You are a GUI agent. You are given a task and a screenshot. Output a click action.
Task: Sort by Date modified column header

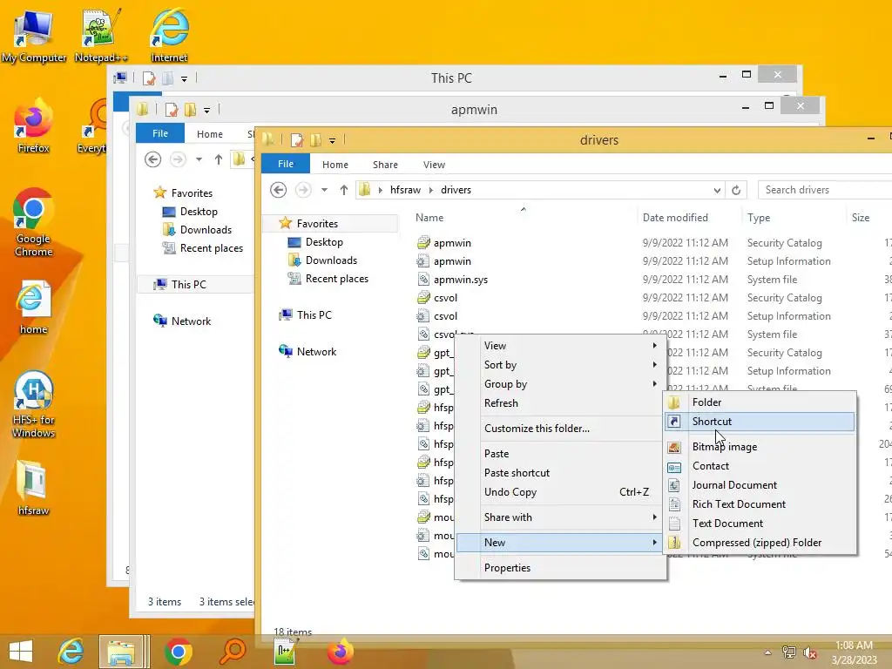click(x=675, y=217)
